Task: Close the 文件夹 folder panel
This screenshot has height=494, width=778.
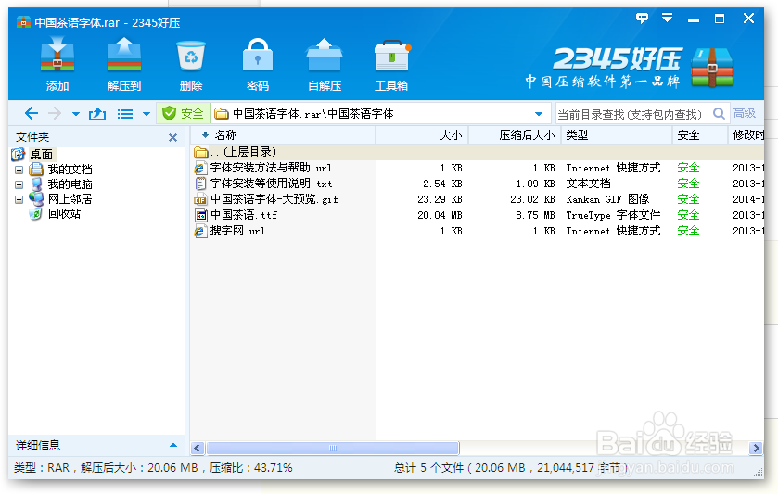Action: click(172, 137)
